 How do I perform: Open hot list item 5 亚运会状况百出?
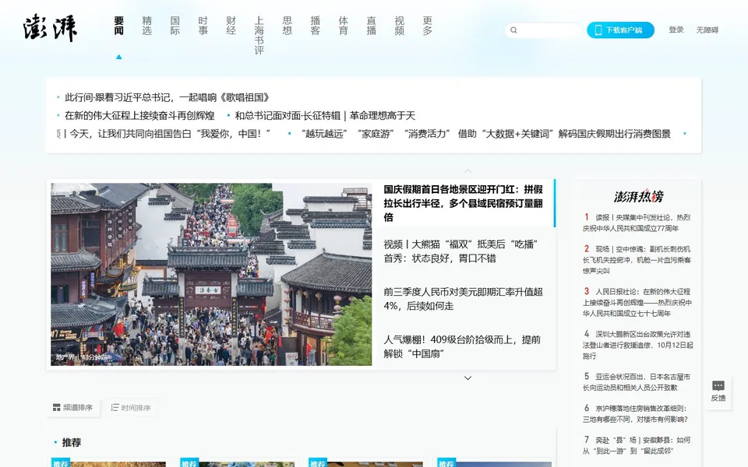pyautogui.click(x=637, y=381)
